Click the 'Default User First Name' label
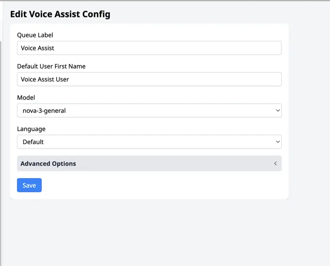The image size is (330, 266). click(51, 66)
